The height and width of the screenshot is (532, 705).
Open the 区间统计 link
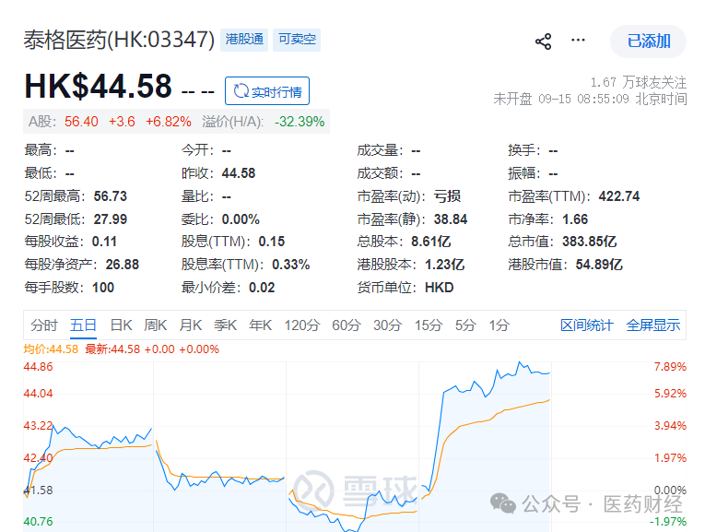(x=587, y=325)
